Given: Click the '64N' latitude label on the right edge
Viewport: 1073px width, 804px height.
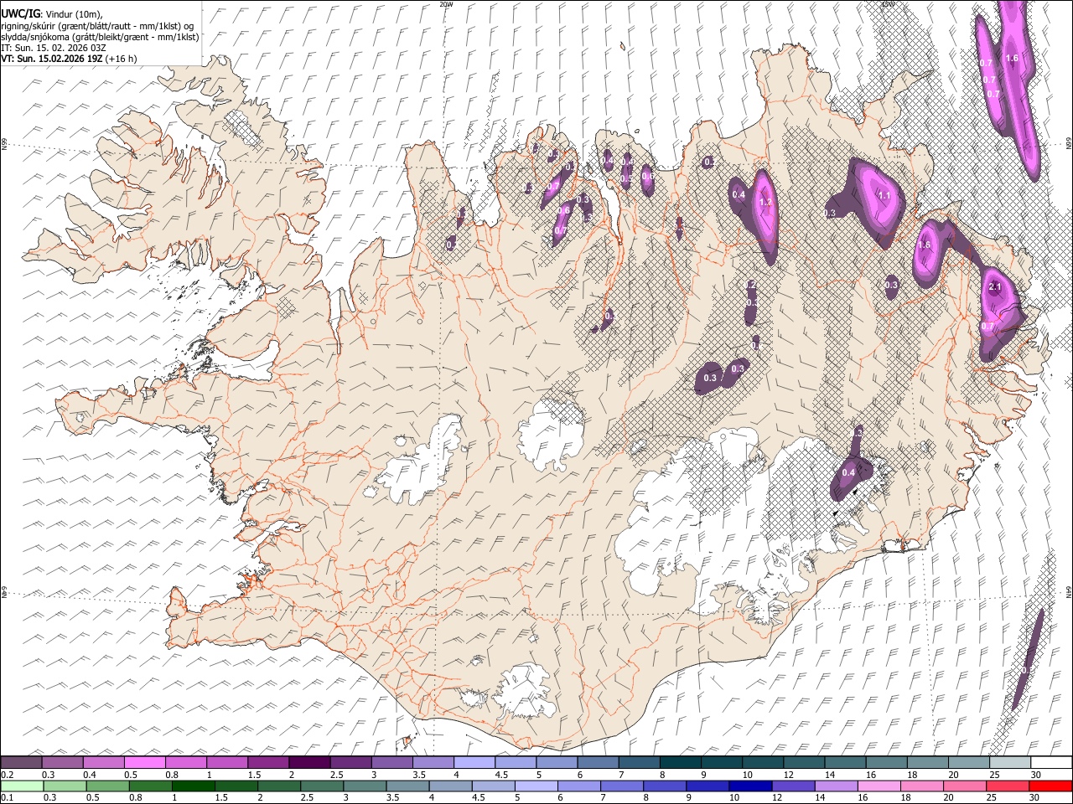Looking at the screenshot, I should click(1069, 593).
